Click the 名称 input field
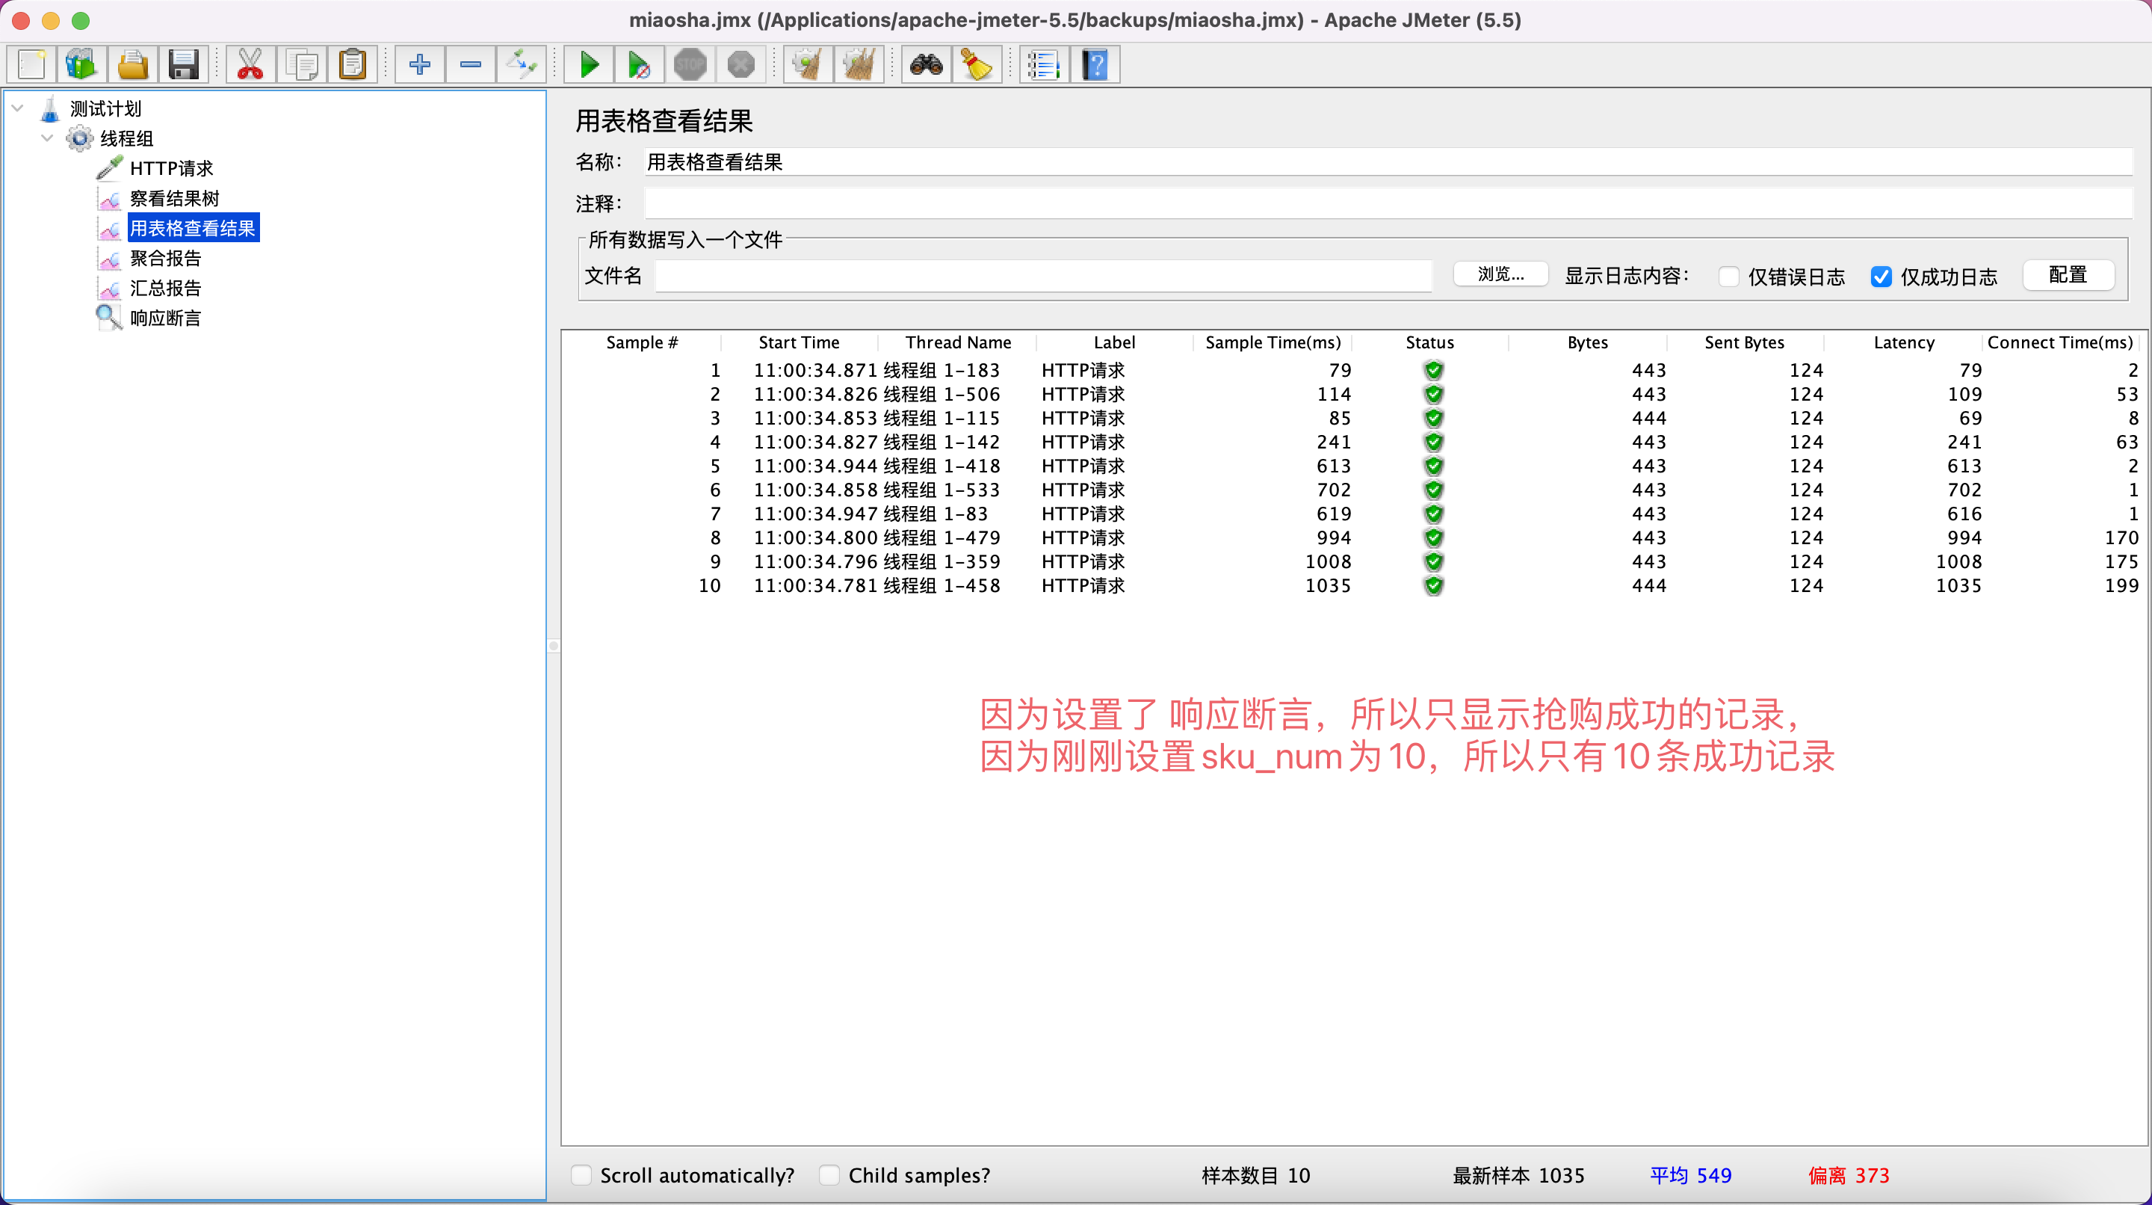Image resolution: width=2152 pixels, height=1205 pixels. click(x=1388, y=162)
